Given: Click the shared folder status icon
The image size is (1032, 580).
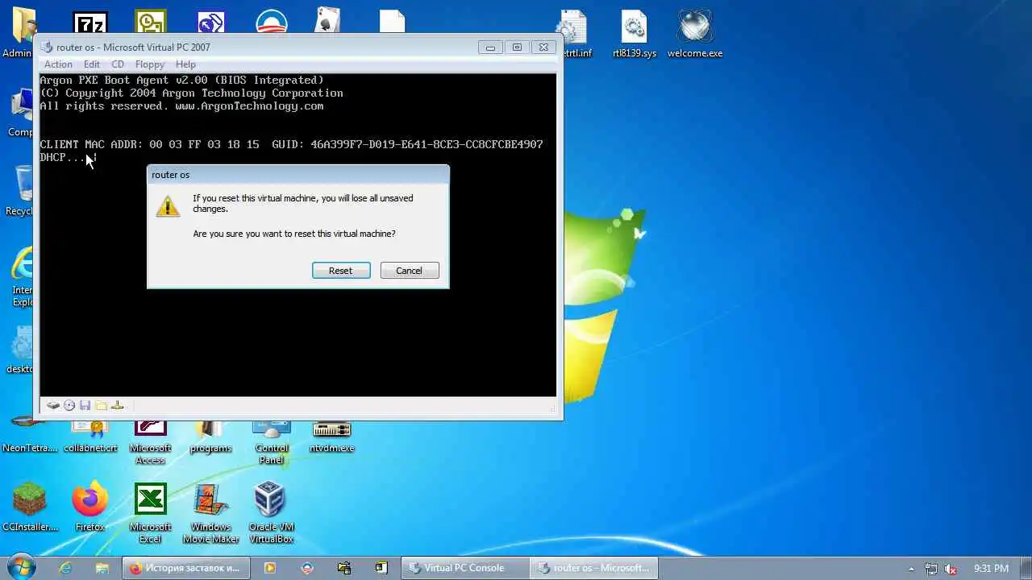Looking at the screenshot, I should coord(101,406).
